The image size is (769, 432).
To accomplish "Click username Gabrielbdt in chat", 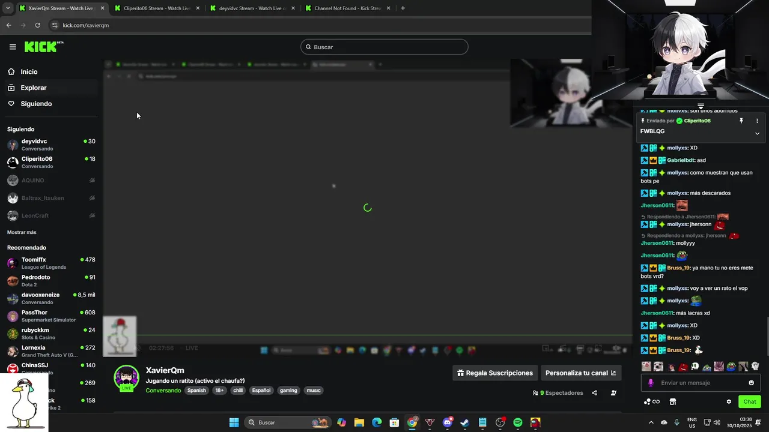I will [681, 160].
